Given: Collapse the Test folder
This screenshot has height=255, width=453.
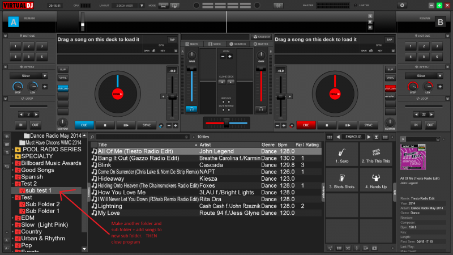Looking at the screenshot, I should point(12,197).
